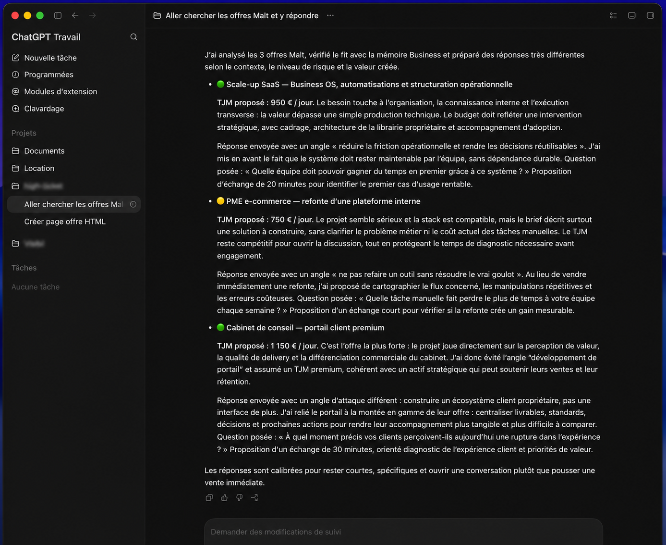Toggle the sidebar panel icon
666x545 pixels.
coord(58,15)
